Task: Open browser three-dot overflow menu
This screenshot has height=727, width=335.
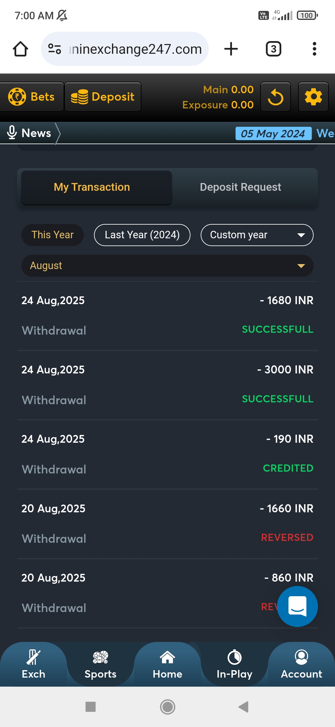Action: pos(314,49)
